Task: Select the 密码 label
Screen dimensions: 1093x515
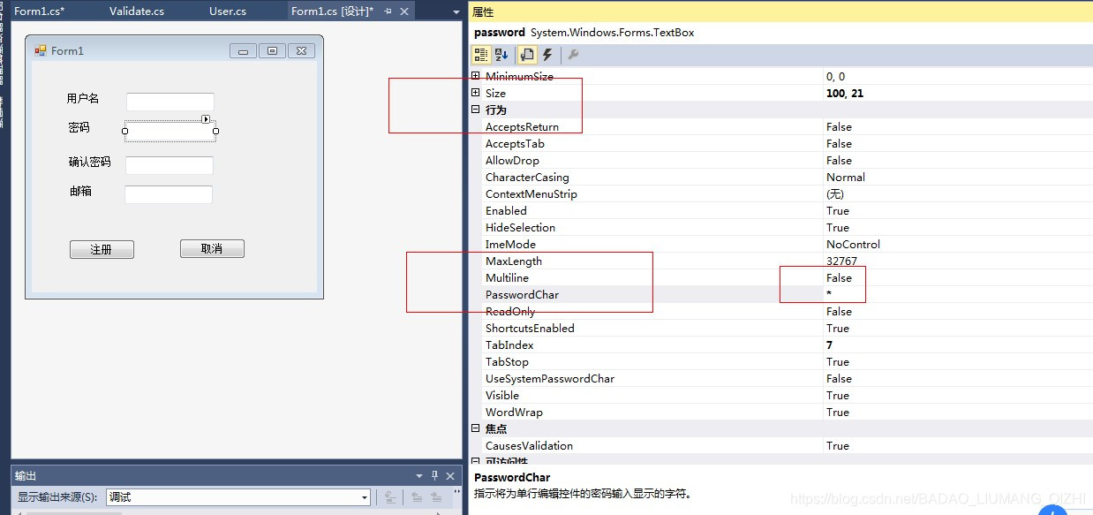Action: pos(79,127)
